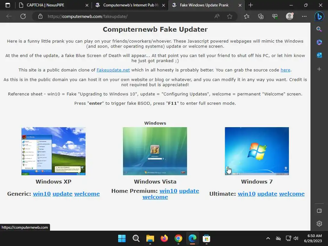Open Windows 7 Ultimate update link
328x246 pixels.
point(267,194)
